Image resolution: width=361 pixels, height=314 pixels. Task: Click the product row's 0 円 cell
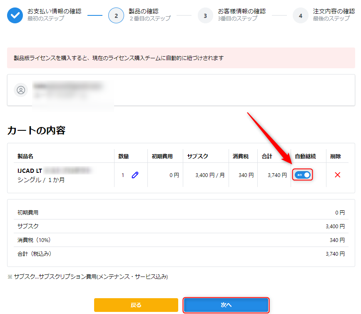[174, 175]
